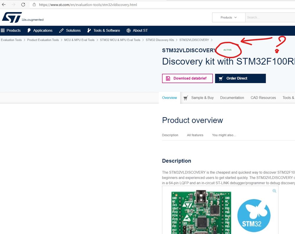The height and width of the screenshot is (234, 295).
Task: Click the STM32 butterfly logo
Action: click(254, 216)
